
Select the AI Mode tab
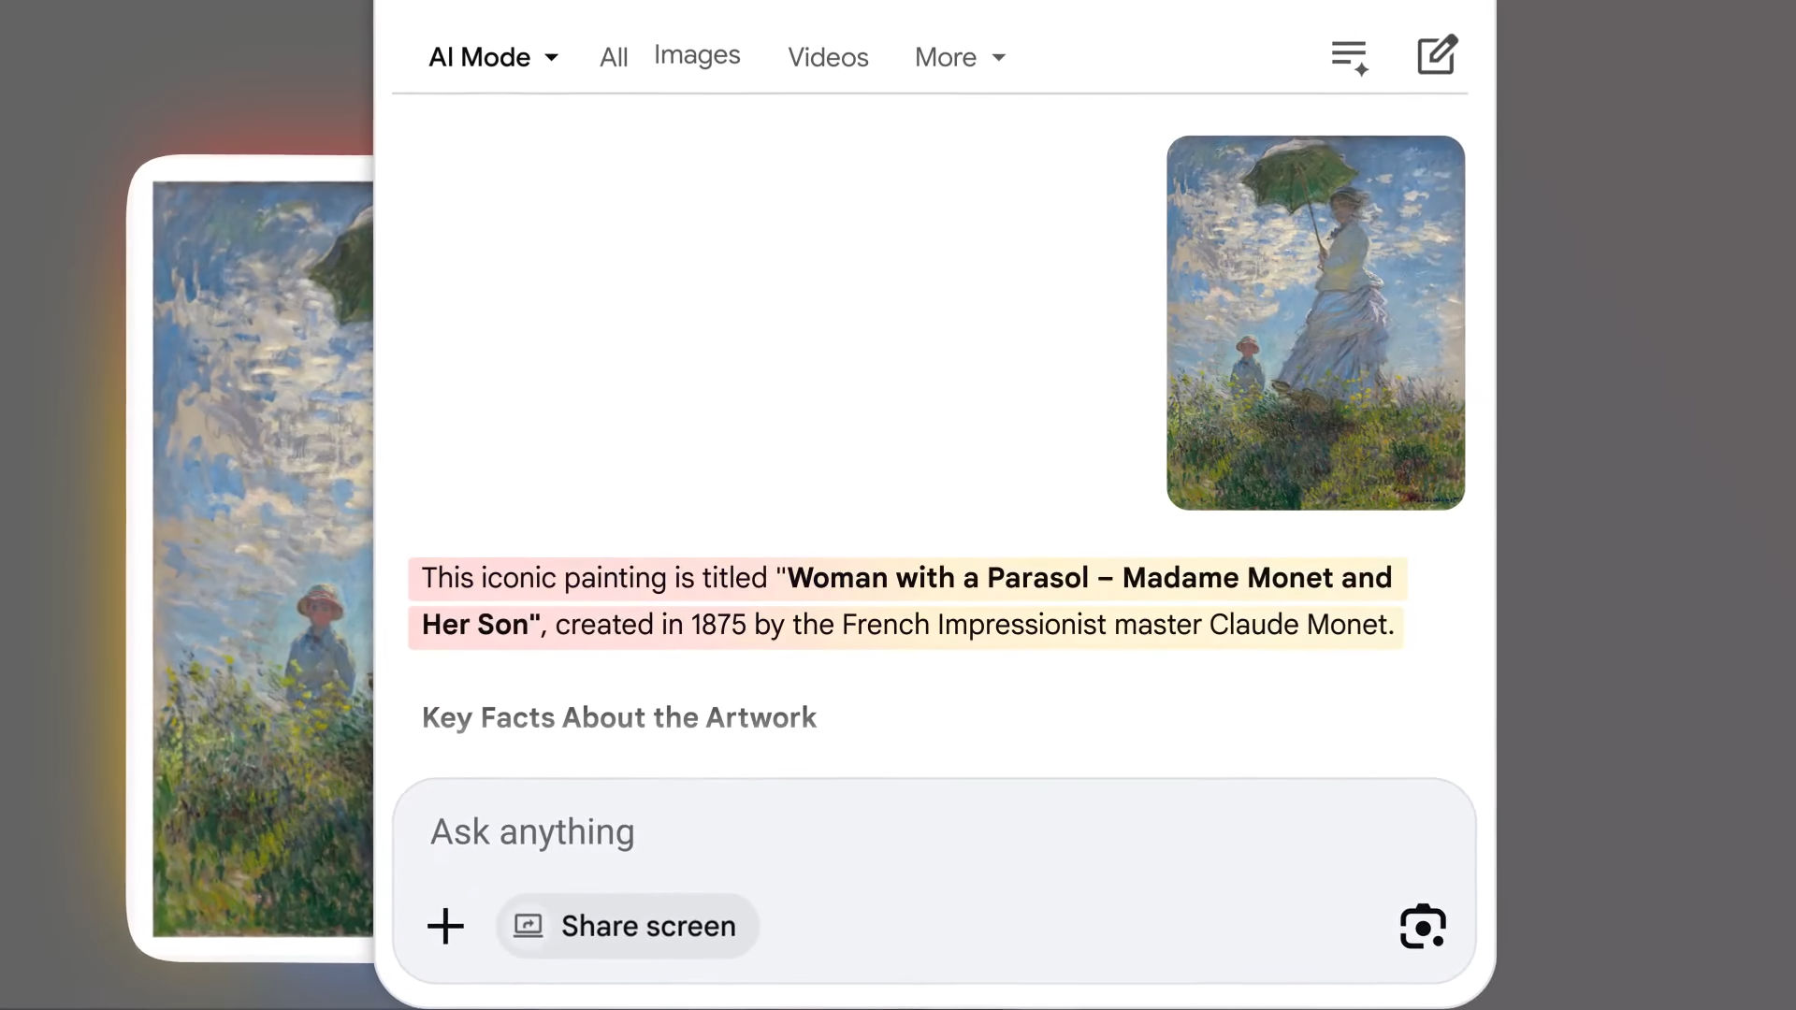479,58
